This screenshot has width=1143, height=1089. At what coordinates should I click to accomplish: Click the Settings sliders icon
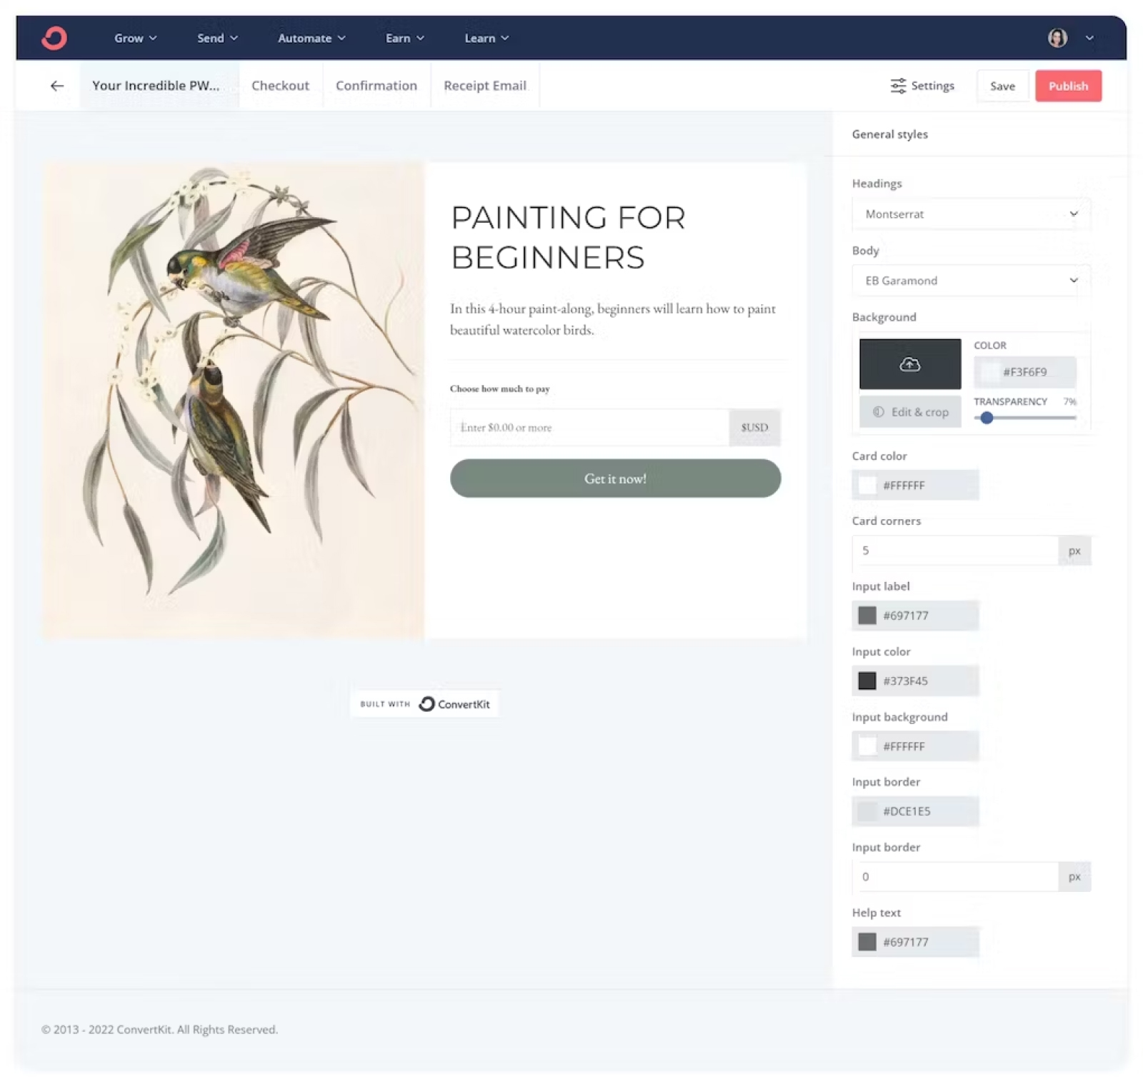point(898,86)
